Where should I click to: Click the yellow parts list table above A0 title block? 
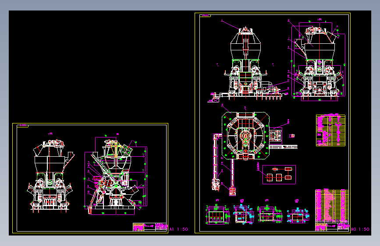(x=332, y=206)
